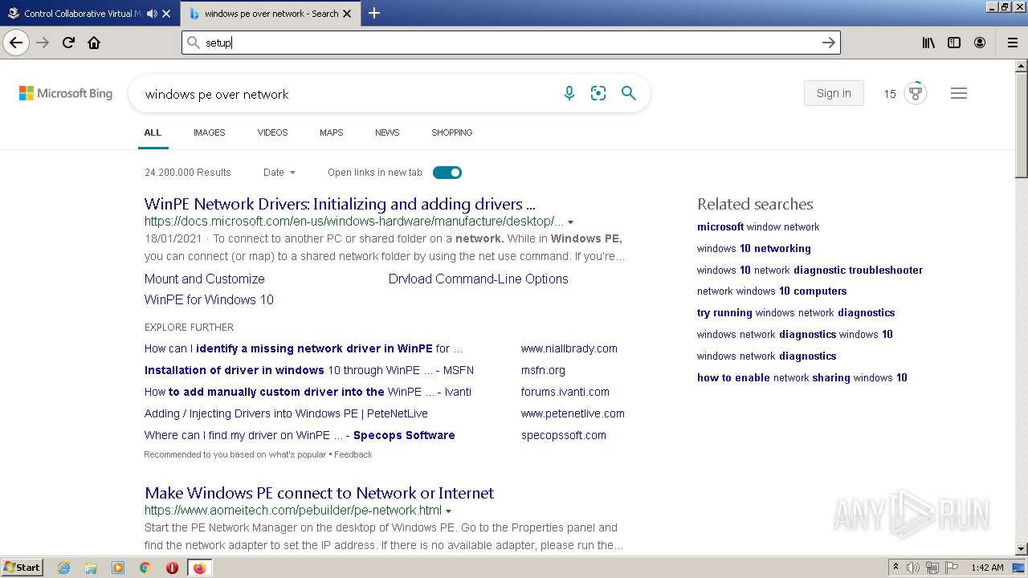Open File Explorer from the taskbar
Viewport: 1028px width, 578px height.
click(x=91, y=568)
